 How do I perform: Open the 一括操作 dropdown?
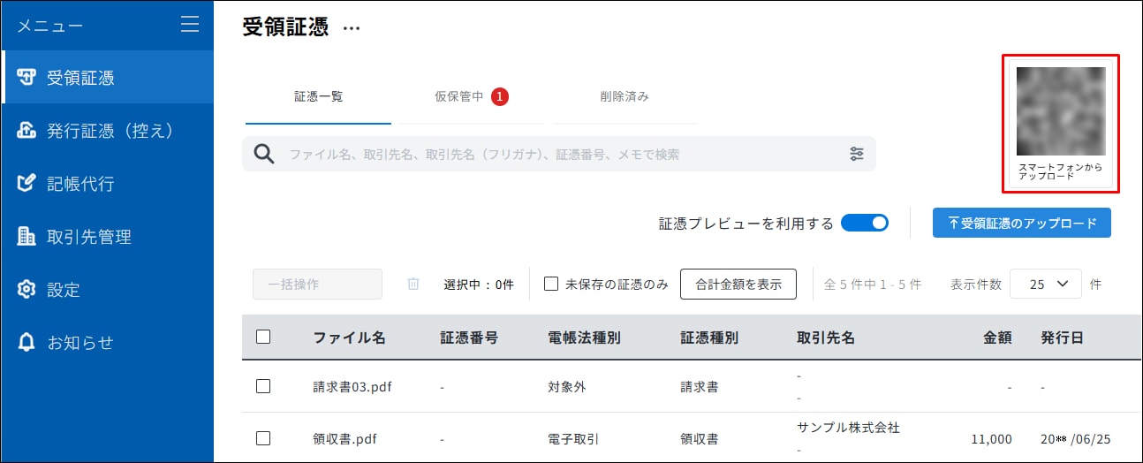318,285
